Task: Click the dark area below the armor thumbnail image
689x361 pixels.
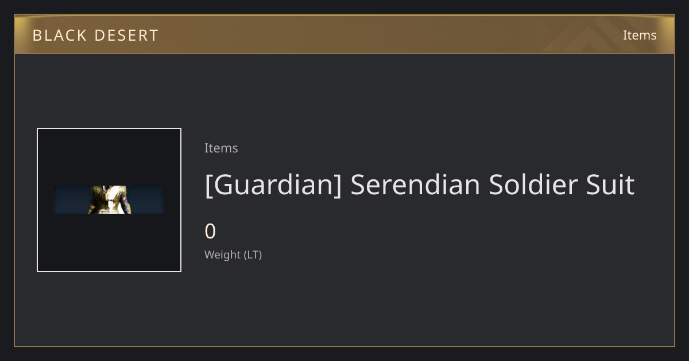Action: 109,242
